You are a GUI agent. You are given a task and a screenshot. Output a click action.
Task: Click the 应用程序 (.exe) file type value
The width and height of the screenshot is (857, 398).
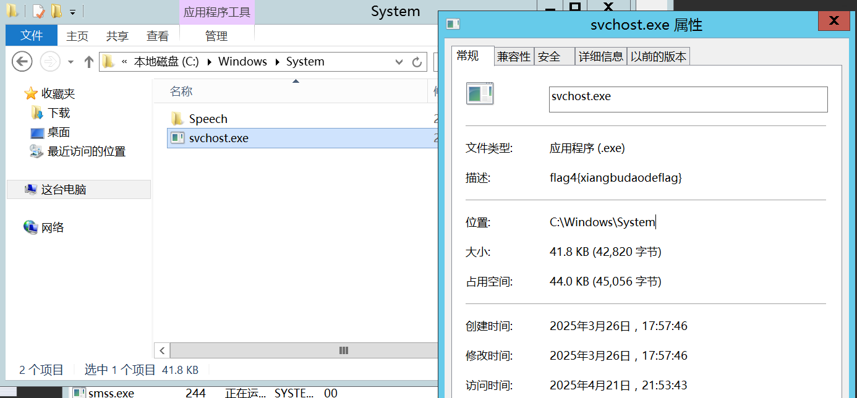point(587,148)
